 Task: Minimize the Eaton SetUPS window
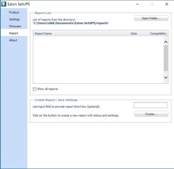(x=138, y=4)
